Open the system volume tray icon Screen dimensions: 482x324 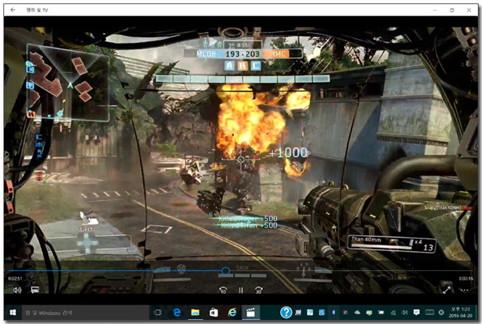(405, 312)
